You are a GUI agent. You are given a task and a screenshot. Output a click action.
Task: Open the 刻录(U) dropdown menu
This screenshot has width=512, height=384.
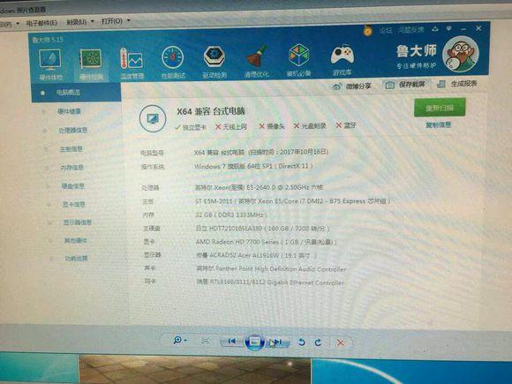[79, 22]
